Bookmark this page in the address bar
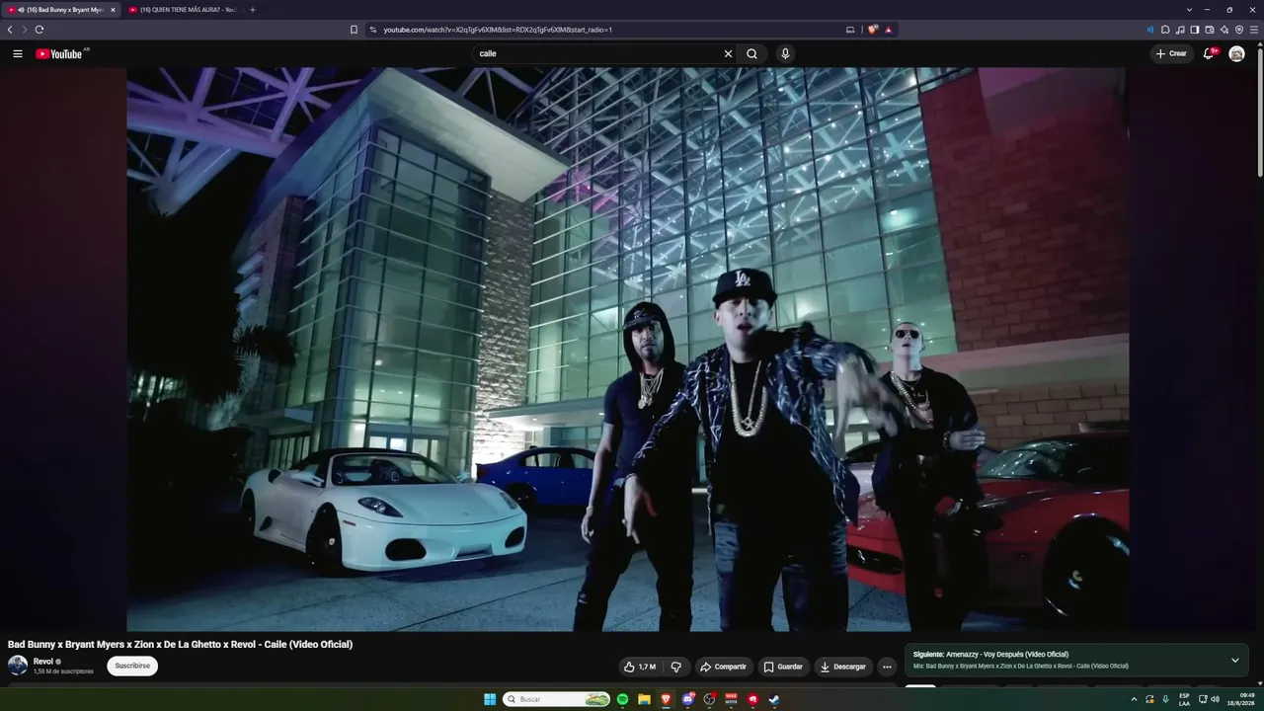The width and height of the screenshot is (1264, 711). click(354, 30)
